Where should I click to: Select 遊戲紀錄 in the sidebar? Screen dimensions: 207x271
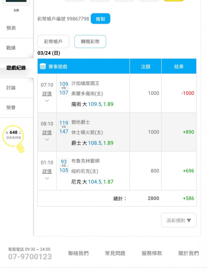point(16,68)
